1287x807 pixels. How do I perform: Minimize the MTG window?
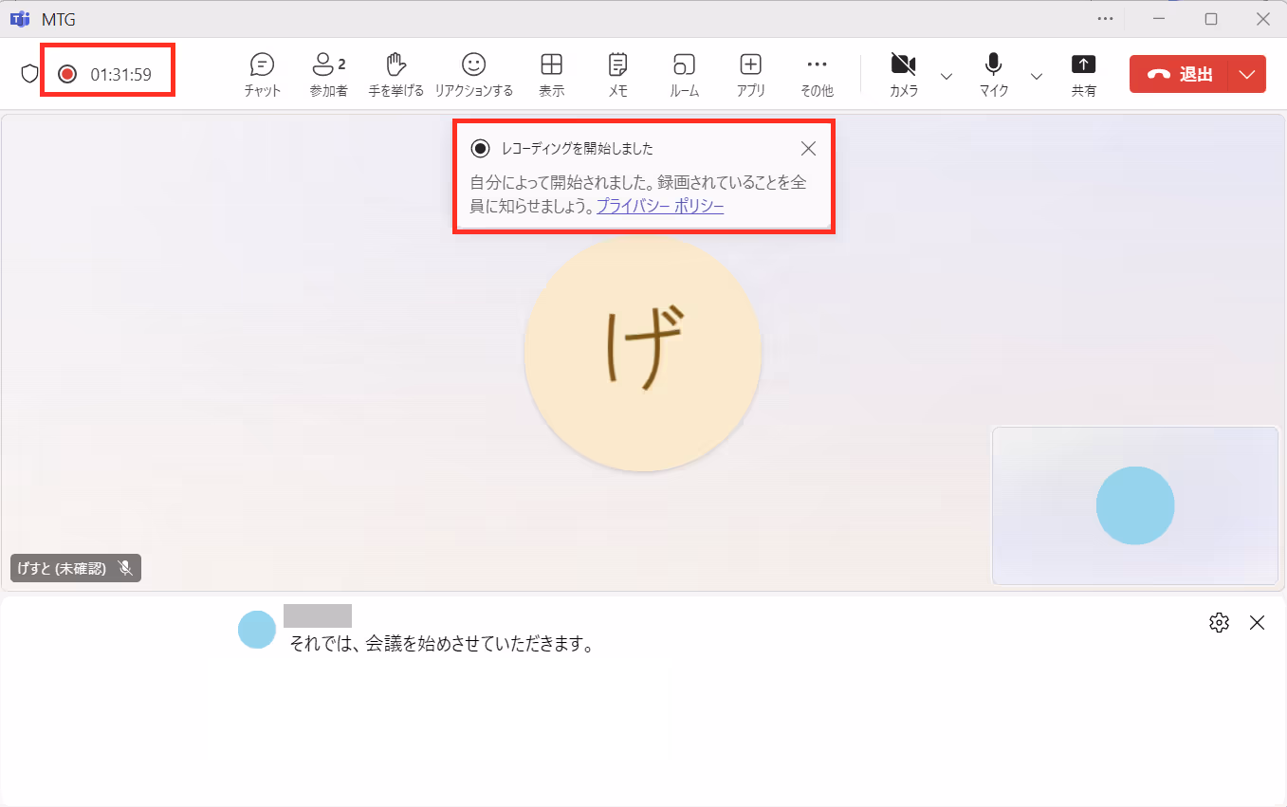coord(1159,18)
